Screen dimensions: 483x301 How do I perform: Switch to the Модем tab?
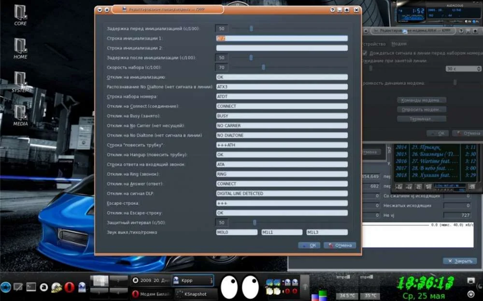point(398,44)
